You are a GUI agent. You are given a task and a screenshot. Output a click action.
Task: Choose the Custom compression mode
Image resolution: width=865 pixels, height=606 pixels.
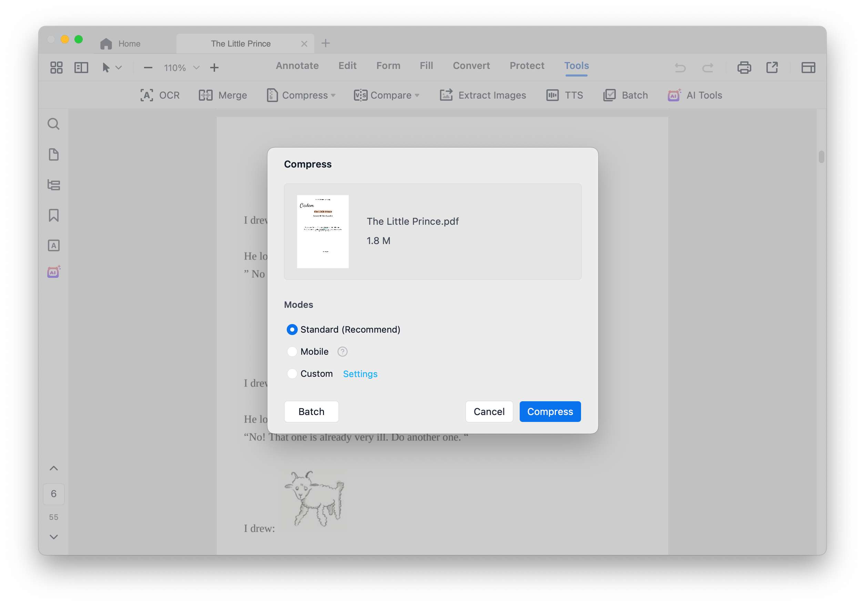(x=292, y=373)
